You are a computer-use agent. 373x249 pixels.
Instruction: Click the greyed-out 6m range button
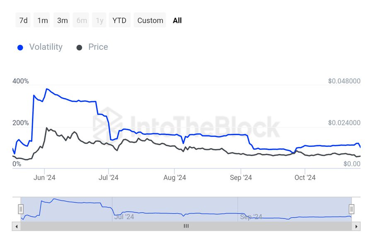pos(82,20)
